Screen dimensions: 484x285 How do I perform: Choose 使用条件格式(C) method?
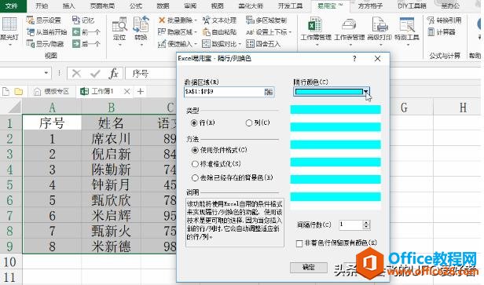(219, 150)
